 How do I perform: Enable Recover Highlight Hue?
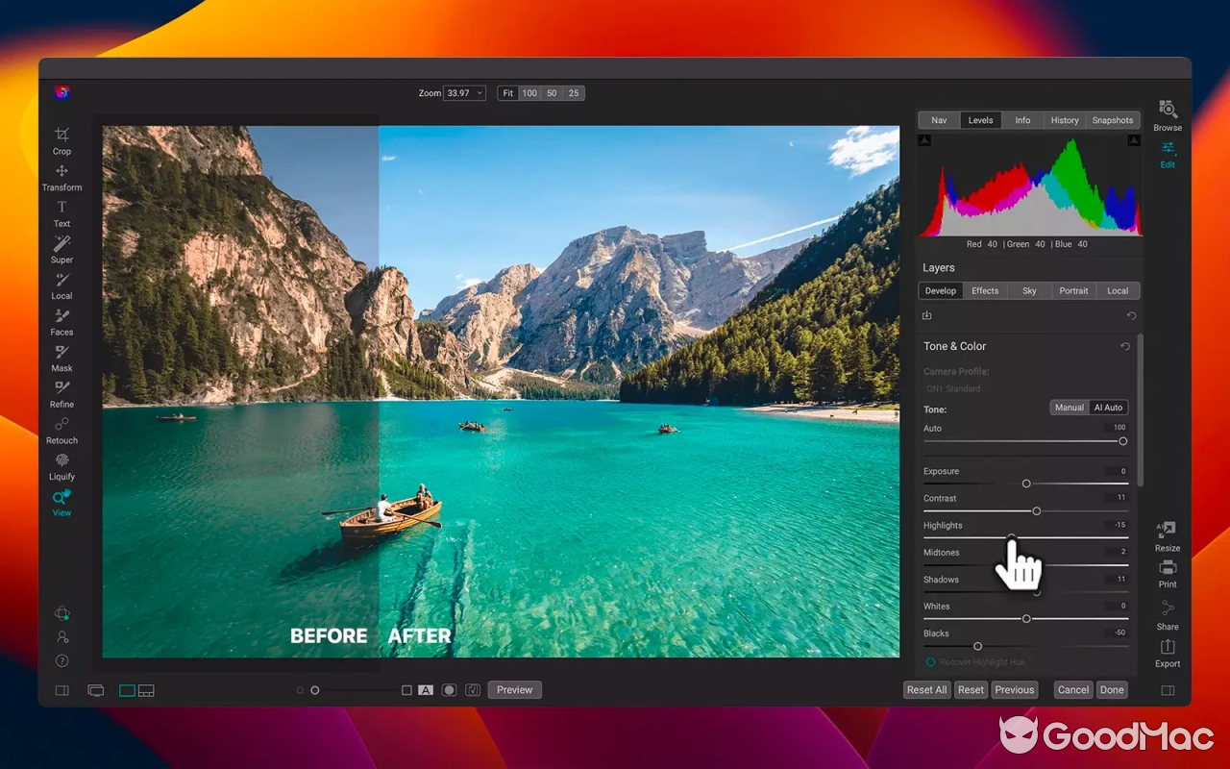(930, 661)
